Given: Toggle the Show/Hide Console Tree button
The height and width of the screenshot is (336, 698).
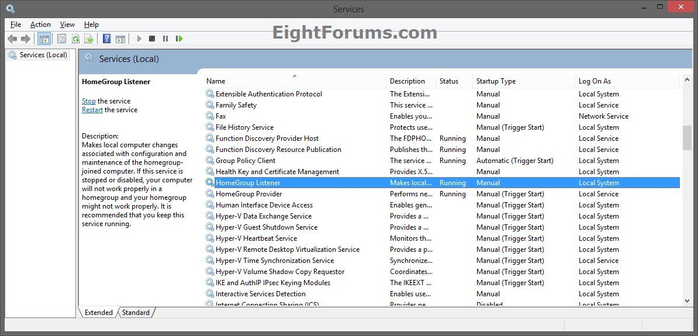Looking at the screenshot, I should [43, 39].
